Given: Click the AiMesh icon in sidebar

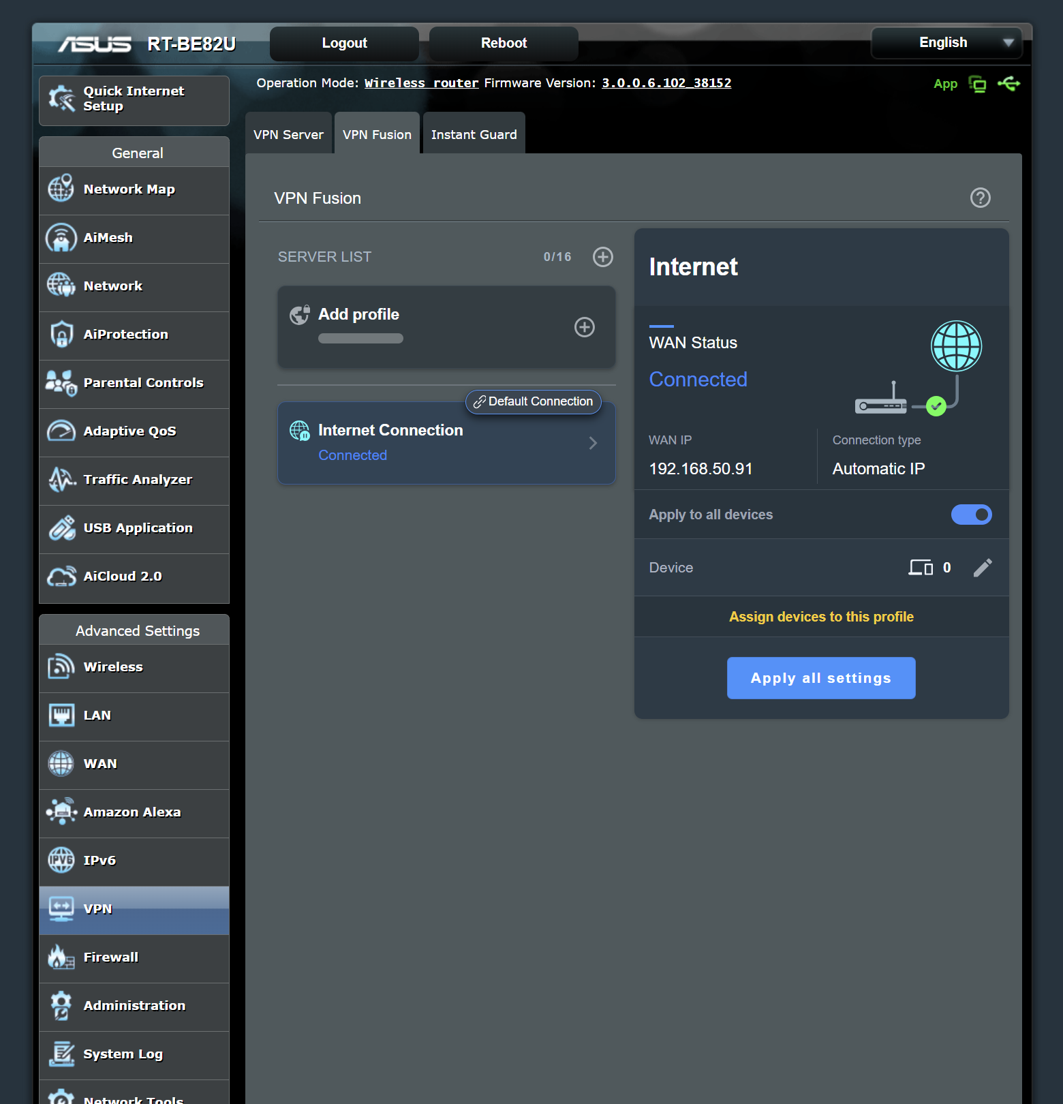Looking at the screenshot, I should (x=61, y=237).
